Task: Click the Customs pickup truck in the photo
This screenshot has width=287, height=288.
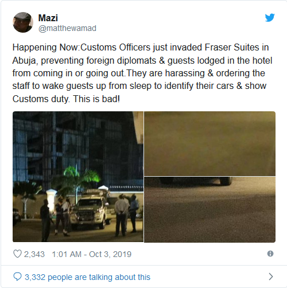Action: point(91,209)
